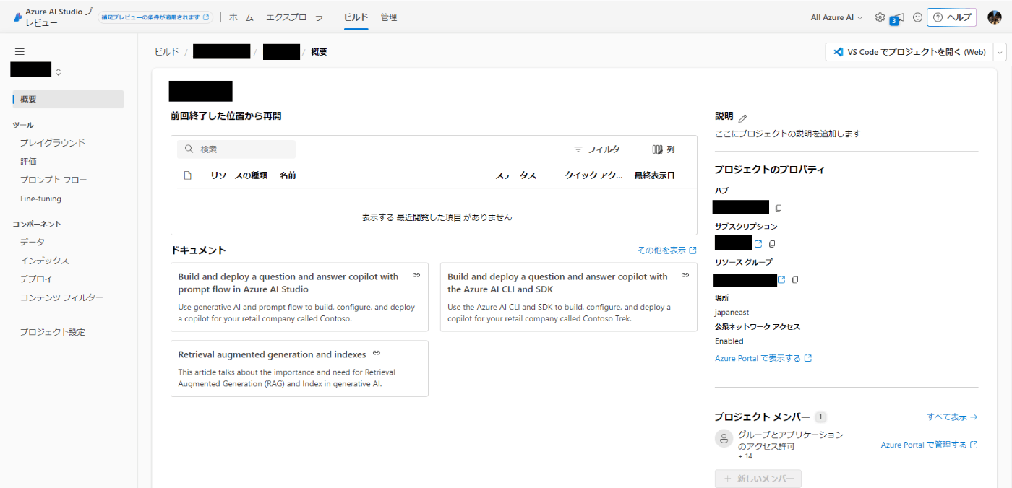Click the document icon column header
Image resolution: width=1012 pixels, height=488 pixels.
click(188, 175)
